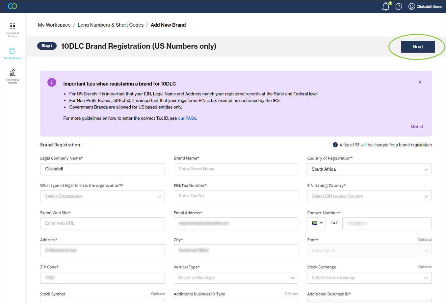Open the contact number country flag selector
Screen dimensions: 446x303
pos(317,223)
